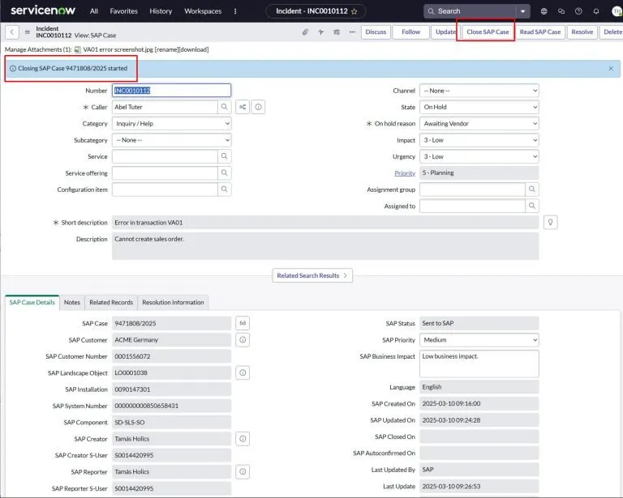Open the Channel dropdown
The height and width of the screenshot is (498, 623).
(479, 91)
